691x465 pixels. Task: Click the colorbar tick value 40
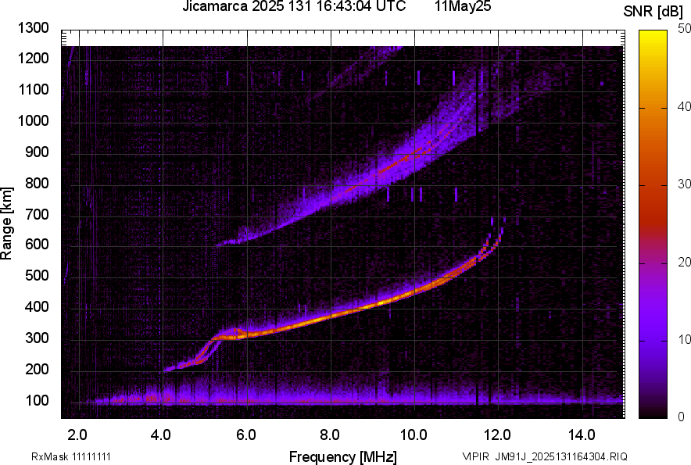(685, 106)
